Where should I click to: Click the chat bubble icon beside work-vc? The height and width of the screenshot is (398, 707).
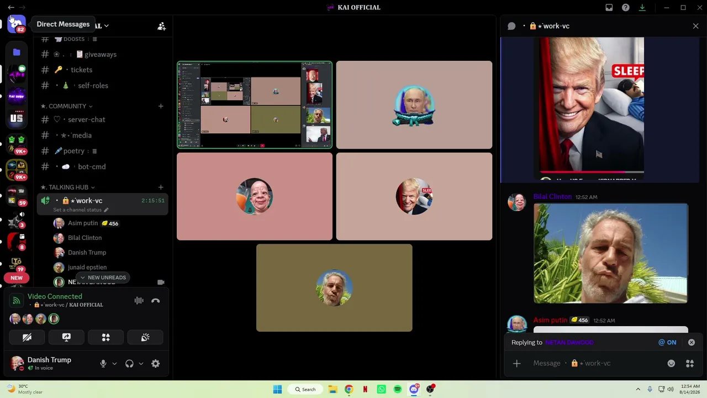511,26
